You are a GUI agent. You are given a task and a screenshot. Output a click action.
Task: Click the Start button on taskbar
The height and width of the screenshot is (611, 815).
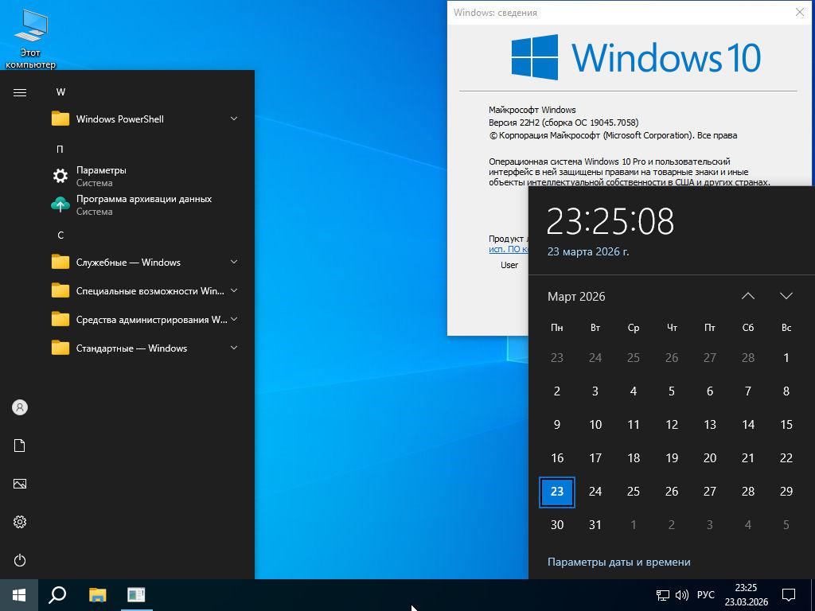pos(19,594)
